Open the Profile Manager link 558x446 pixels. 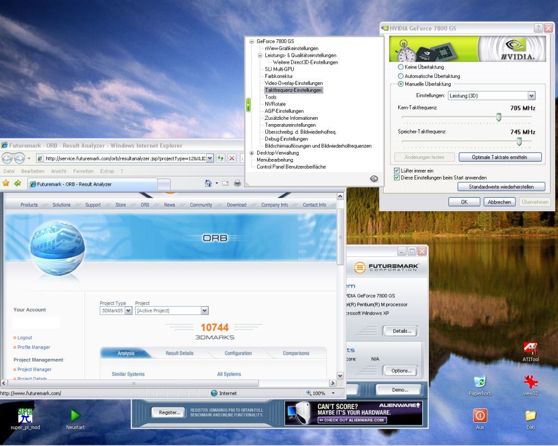click(34, 347)
